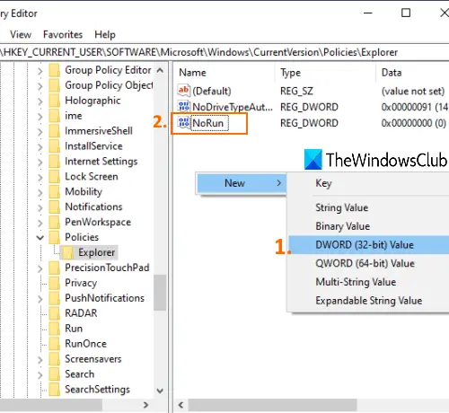
Task: Click the NoDriveTypeAutoRun DWORD icon
Action: 183,107
